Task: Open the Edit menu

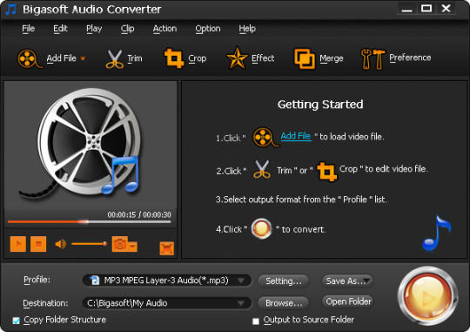Action: (60, 29)
